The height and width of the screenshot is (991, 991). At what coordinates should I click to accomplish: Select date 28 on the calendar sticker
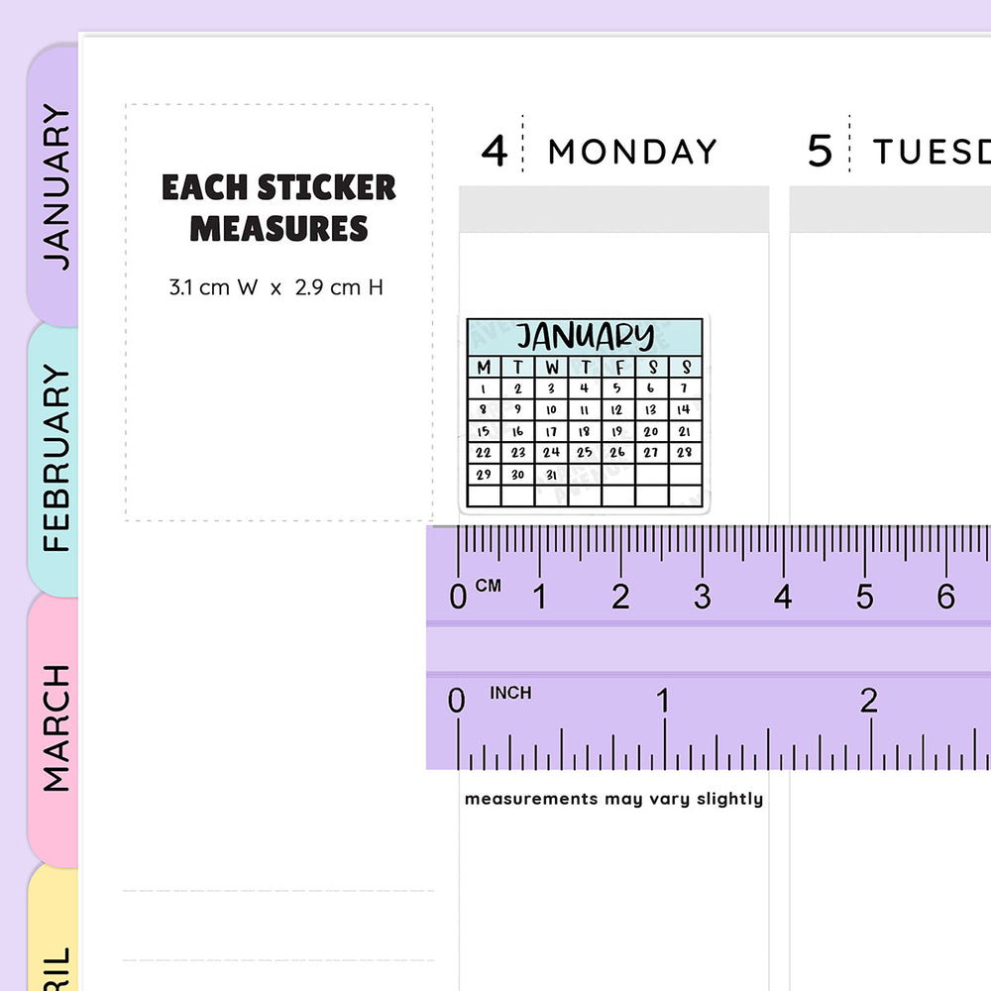point(684,452)
